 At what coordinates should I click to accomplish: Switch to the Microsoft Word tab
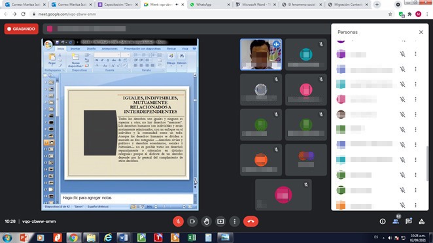256,5
